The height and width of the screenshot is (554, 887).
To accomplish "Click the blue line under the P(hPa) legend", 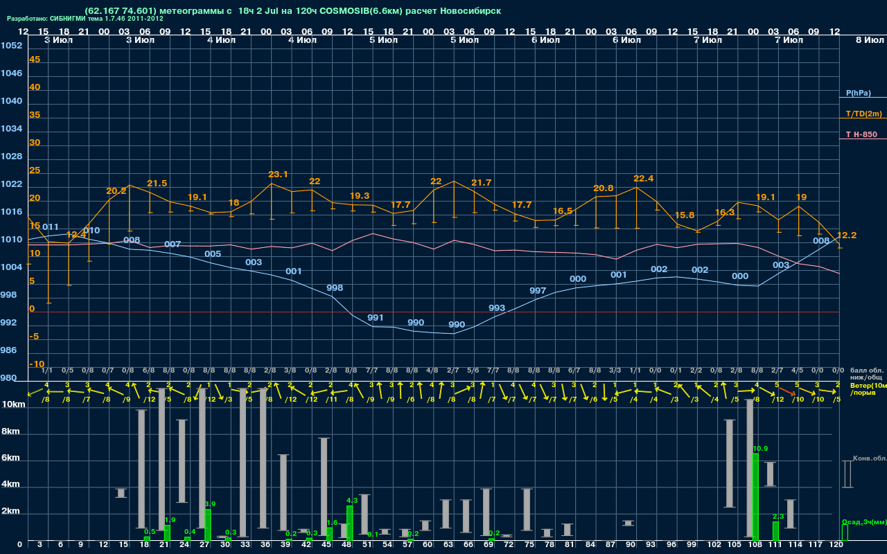I will coord(863,98).
